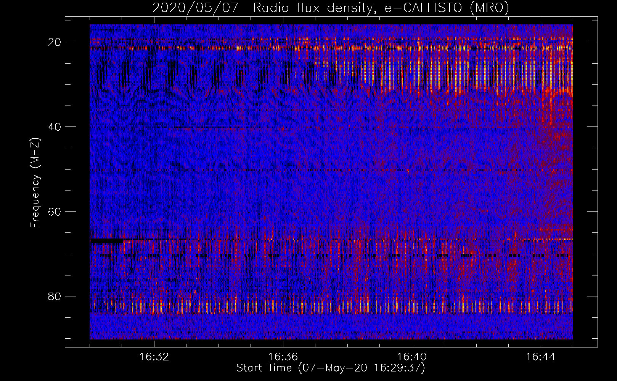The width and height of the screenshot is (617, 381).
Task: Click the time tick label '16:40'
Action: 412,357
